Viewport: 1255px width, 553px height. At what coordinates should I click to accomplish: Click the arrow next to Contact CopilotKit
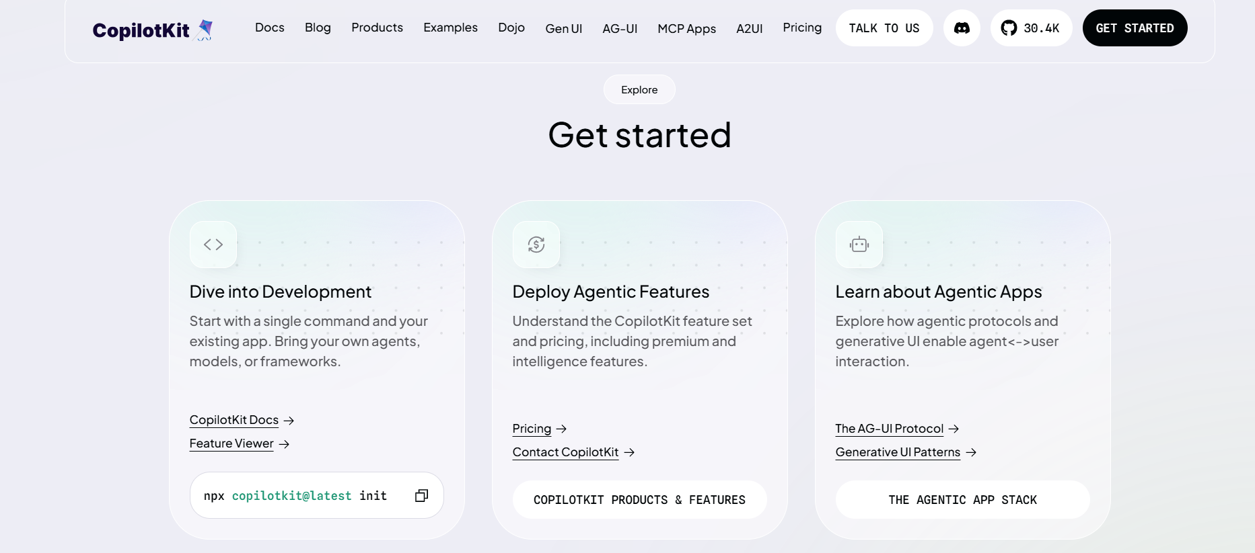(x=629, y=452)
